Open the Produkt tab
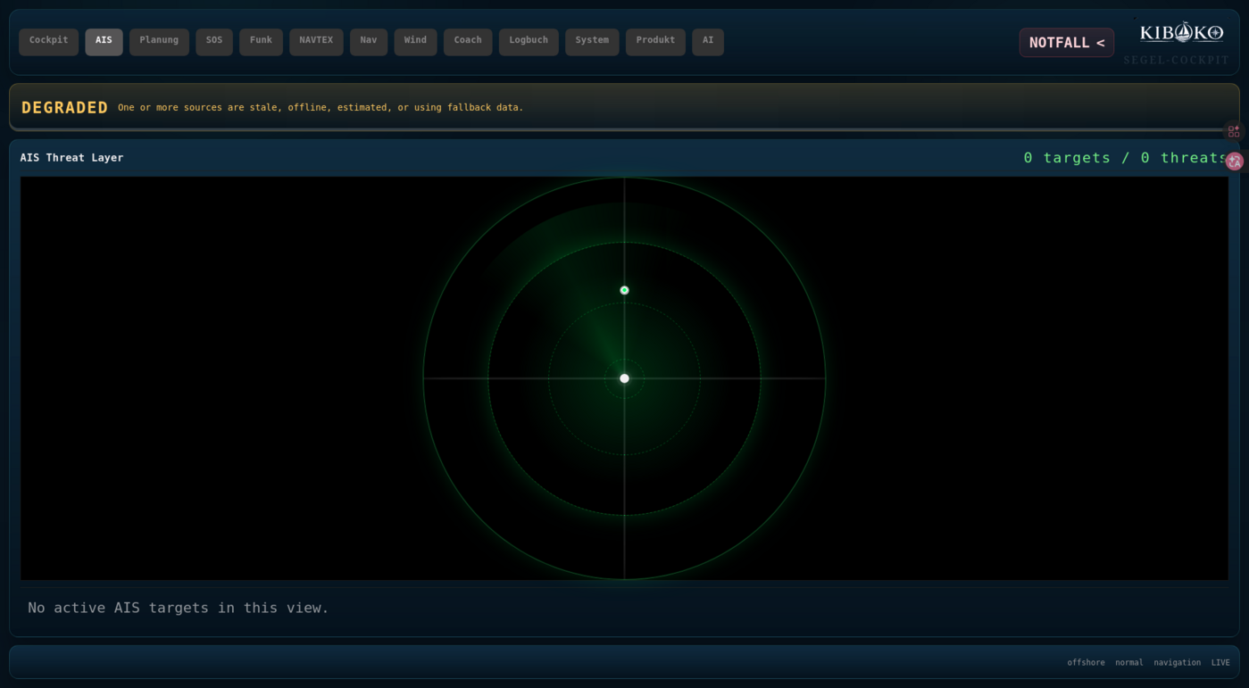Image resolution: width=1249 pixels, height=688 pixels. click(655, 41)
